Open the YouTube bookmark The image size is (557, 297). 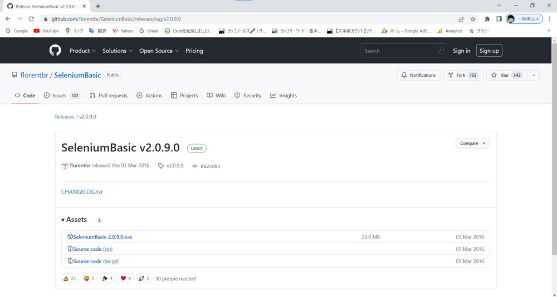click(x=46, y=31)
